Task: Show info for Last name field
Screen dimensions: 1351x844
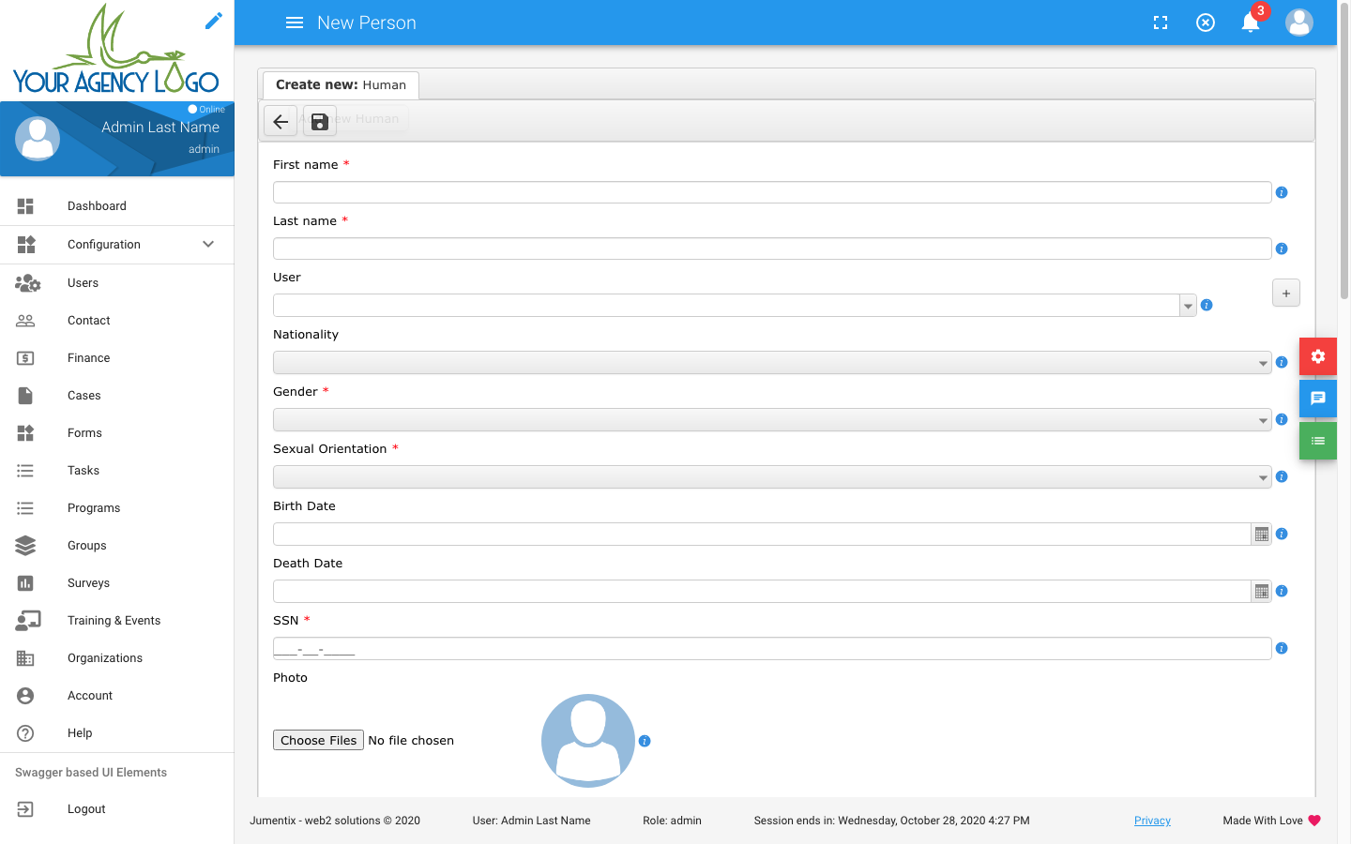Action: [x=1282, y=249]
